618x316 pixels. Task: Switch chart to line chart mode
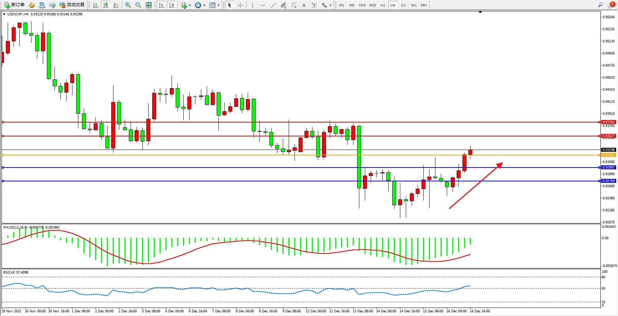point(116,5)
